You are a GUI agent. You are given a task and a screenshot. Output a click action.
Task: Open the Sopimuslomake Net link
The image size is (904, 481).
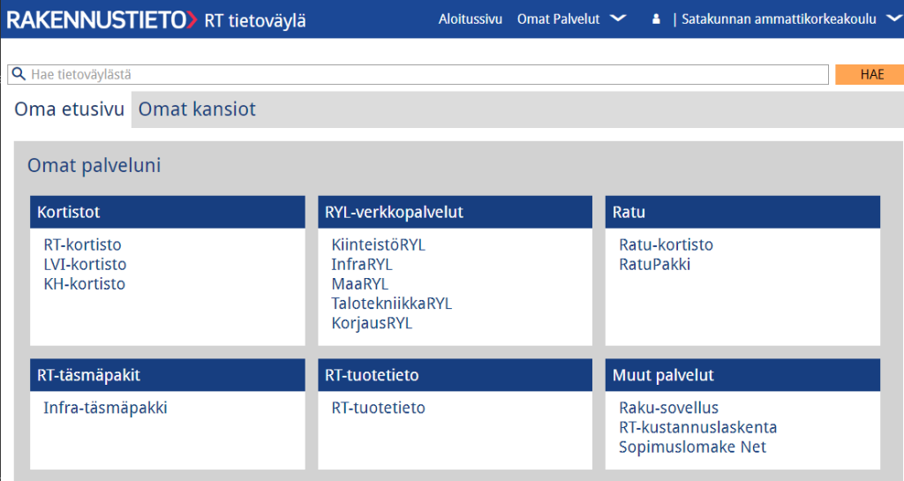click(692, 447)
